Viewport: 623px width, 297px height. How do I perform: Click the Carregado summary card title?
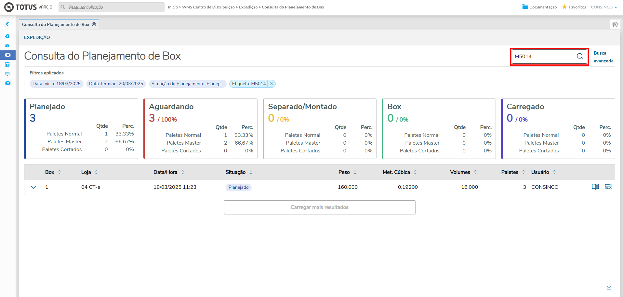click(x=525, y=107)
